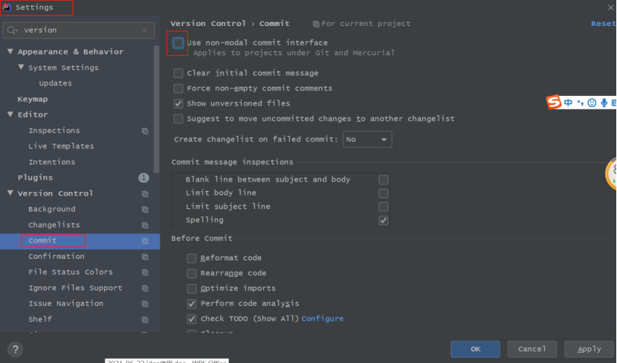Click the Apply button
The image size is (617, 363).
pyautogui.click(x=589, y=349)
